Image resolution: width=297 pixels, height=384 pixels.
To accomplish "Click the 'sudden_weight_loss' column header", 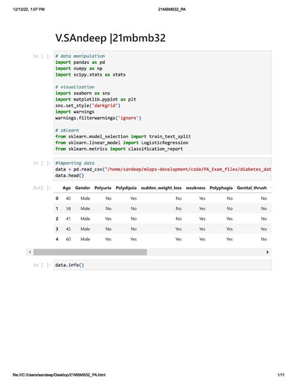I will (161, 188).
